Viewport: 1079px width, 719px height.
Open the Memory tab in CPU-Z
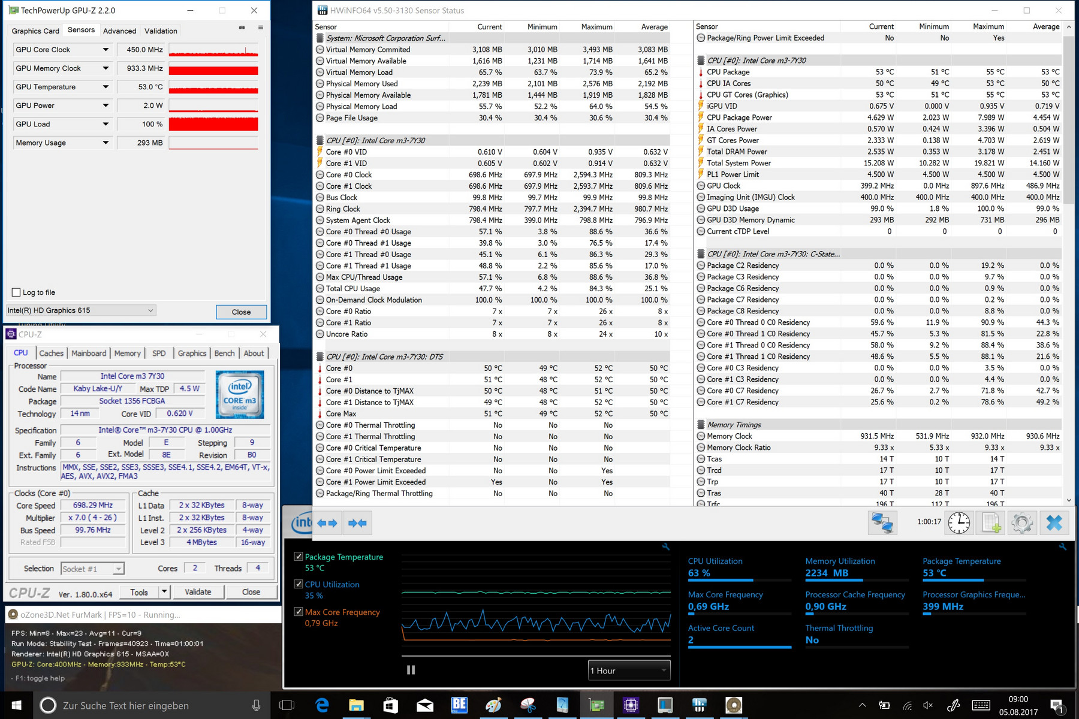tap(128, 354)
